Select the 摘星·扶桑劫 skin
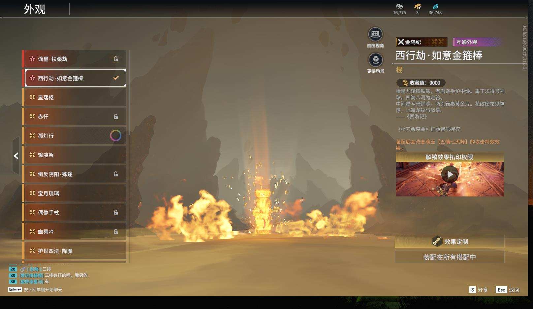Image resolution: width=533 pixels, height=309 pixels. pos(75,59)
